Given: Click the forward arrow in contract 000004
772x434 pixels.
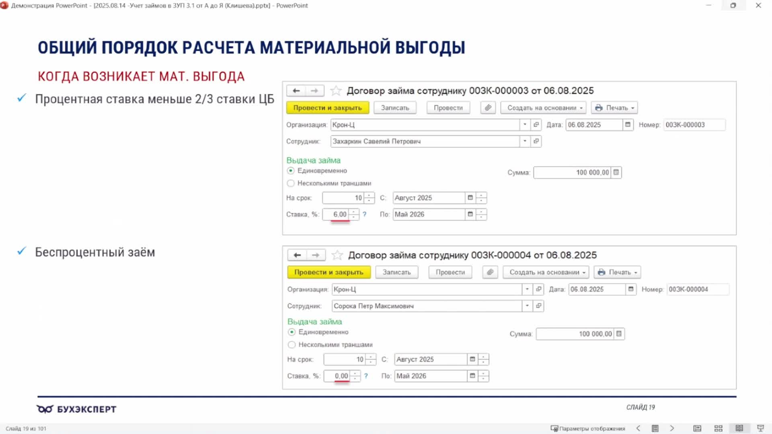Looking at the screenshot, I should pos(316,255).
